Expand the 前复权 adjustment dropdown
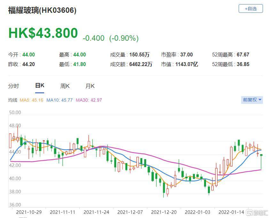Image resolution: width=270 pixels, height=218 pixels. coord(252,100)
